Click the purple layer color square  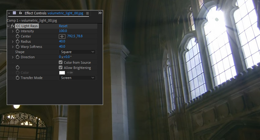[14, 13]
